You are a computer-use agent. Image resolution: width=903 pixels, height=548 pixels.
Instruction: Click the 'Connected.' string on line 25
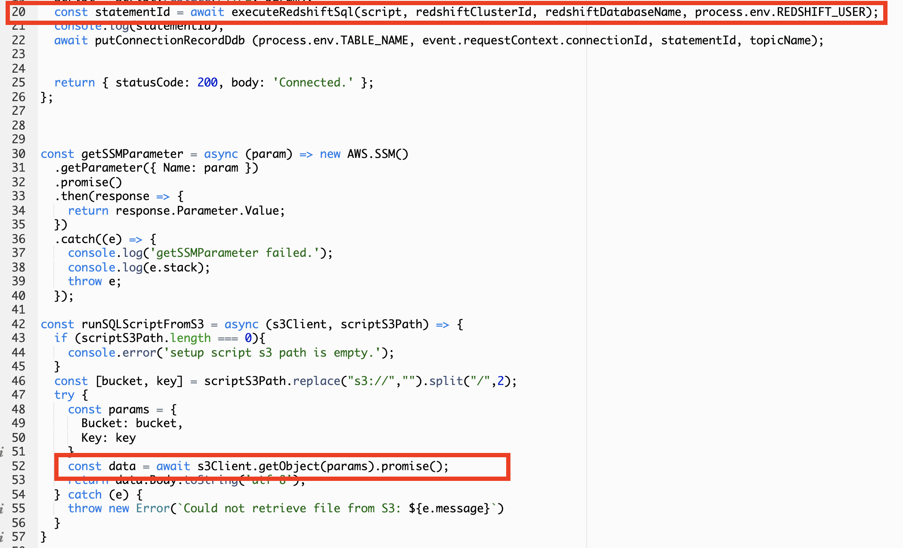[x=313, y=82]
